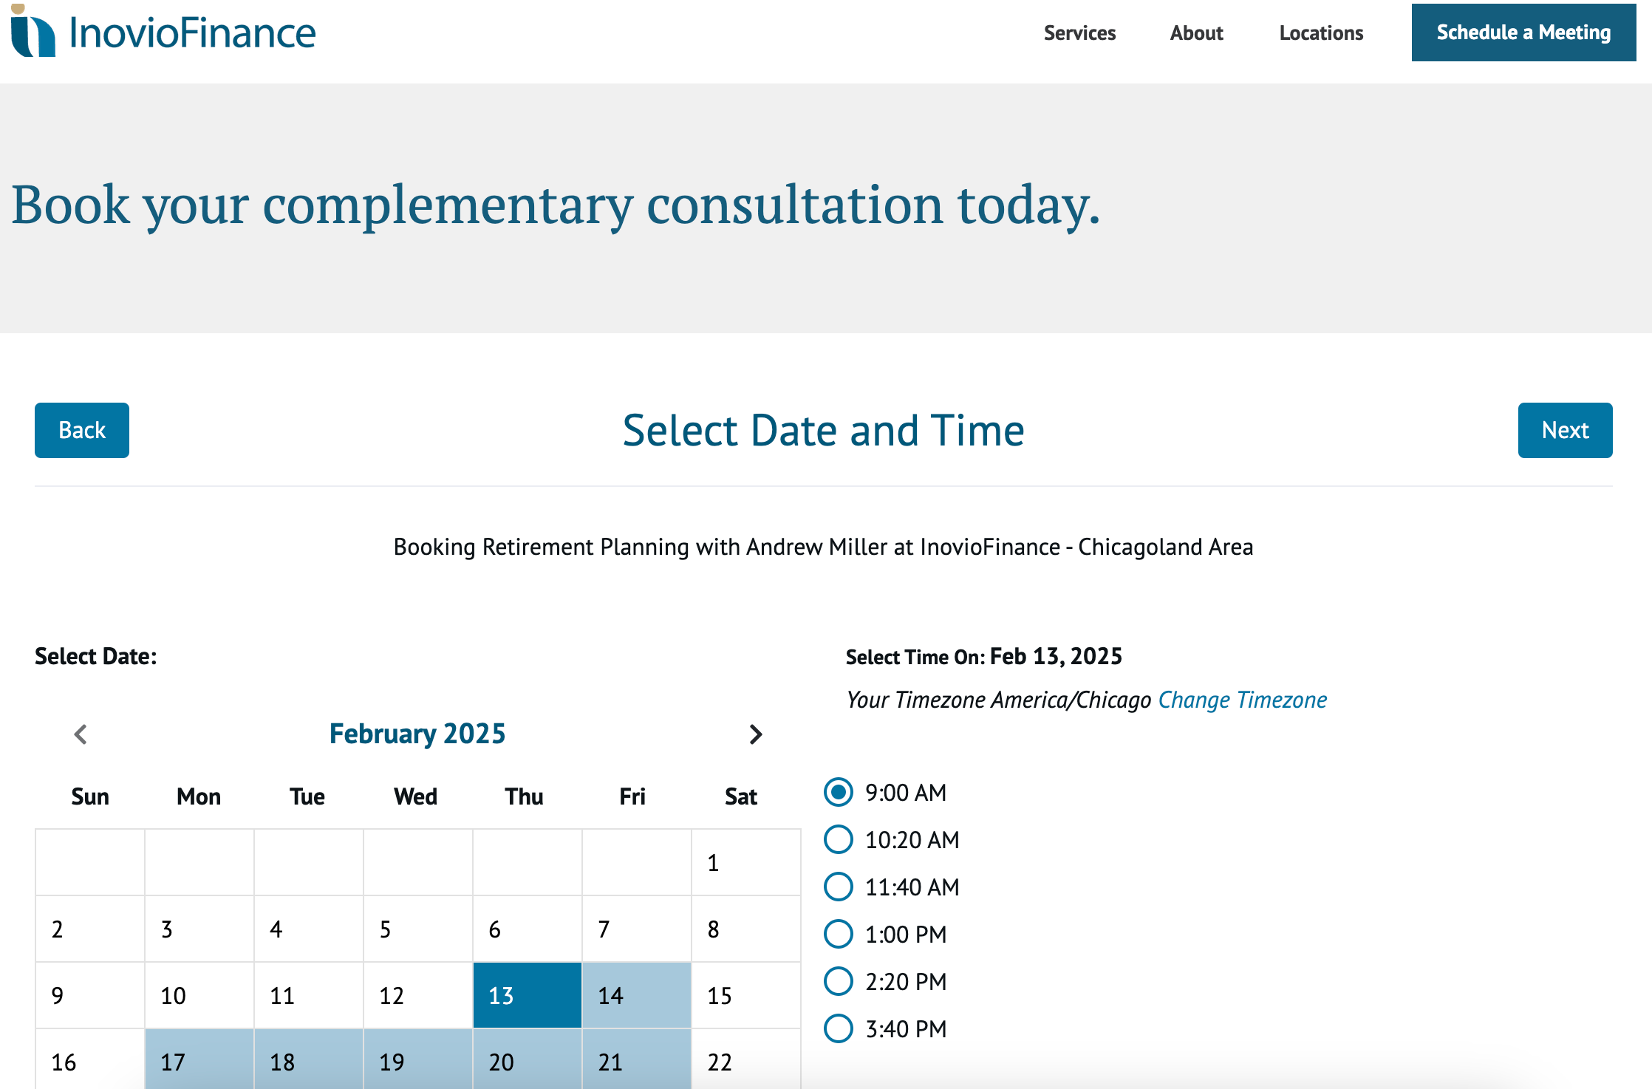The height and width of the screenshot is (1089, 1652).
Task: Switch to the 11:40 AM slot
Action: click(x=838, y=887)
